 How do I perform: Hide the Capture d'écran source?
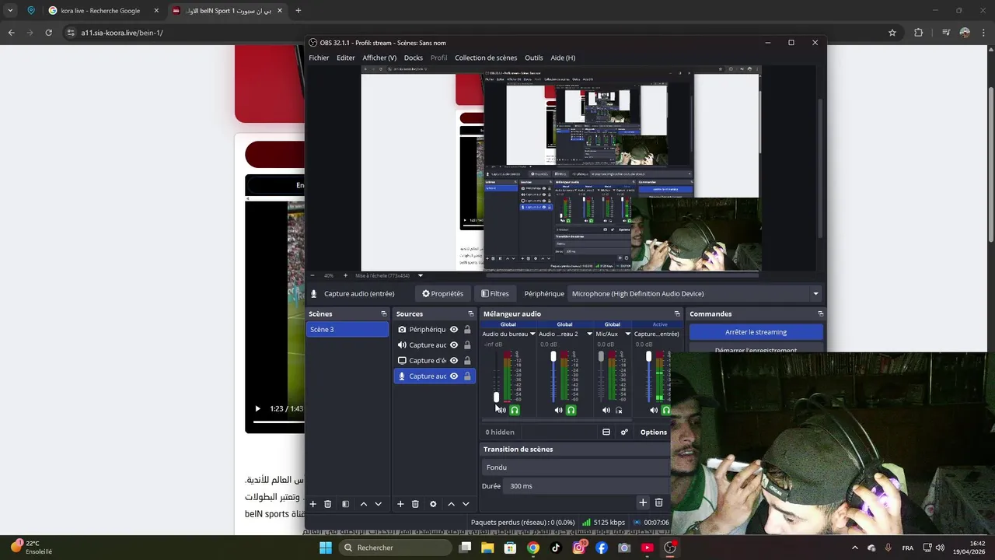[454, 361]
